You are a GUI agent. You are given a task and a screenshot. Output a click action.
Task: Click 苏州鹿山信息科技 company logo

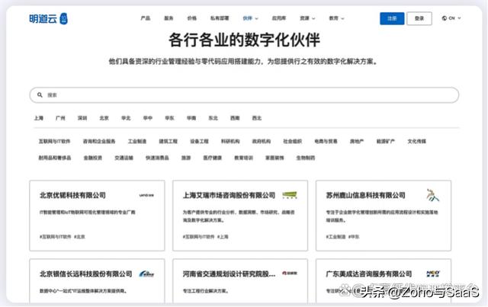tap(432, 195)
